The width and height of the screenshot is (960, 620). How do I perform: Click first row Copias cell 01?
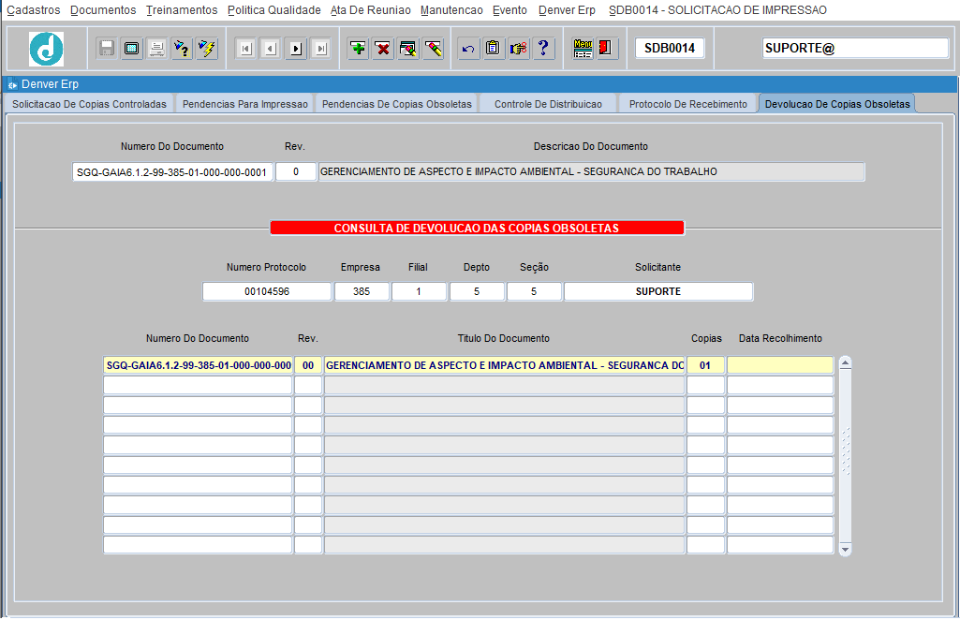705,365
